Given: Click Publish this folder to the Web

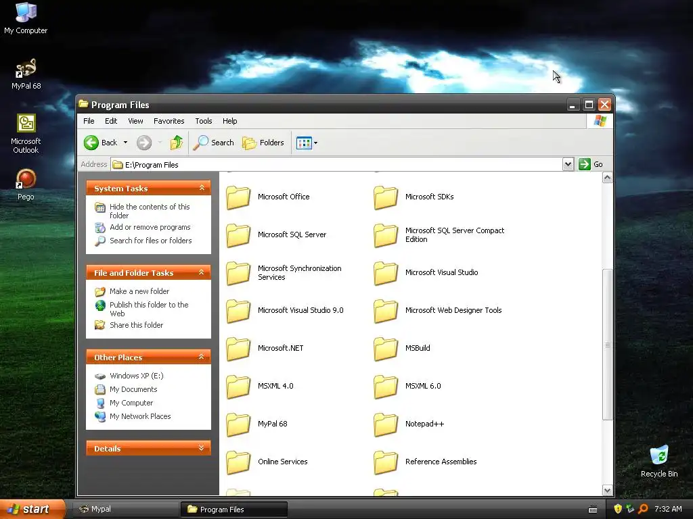Looking at the screenshot, I should click(x=149, y=309).
